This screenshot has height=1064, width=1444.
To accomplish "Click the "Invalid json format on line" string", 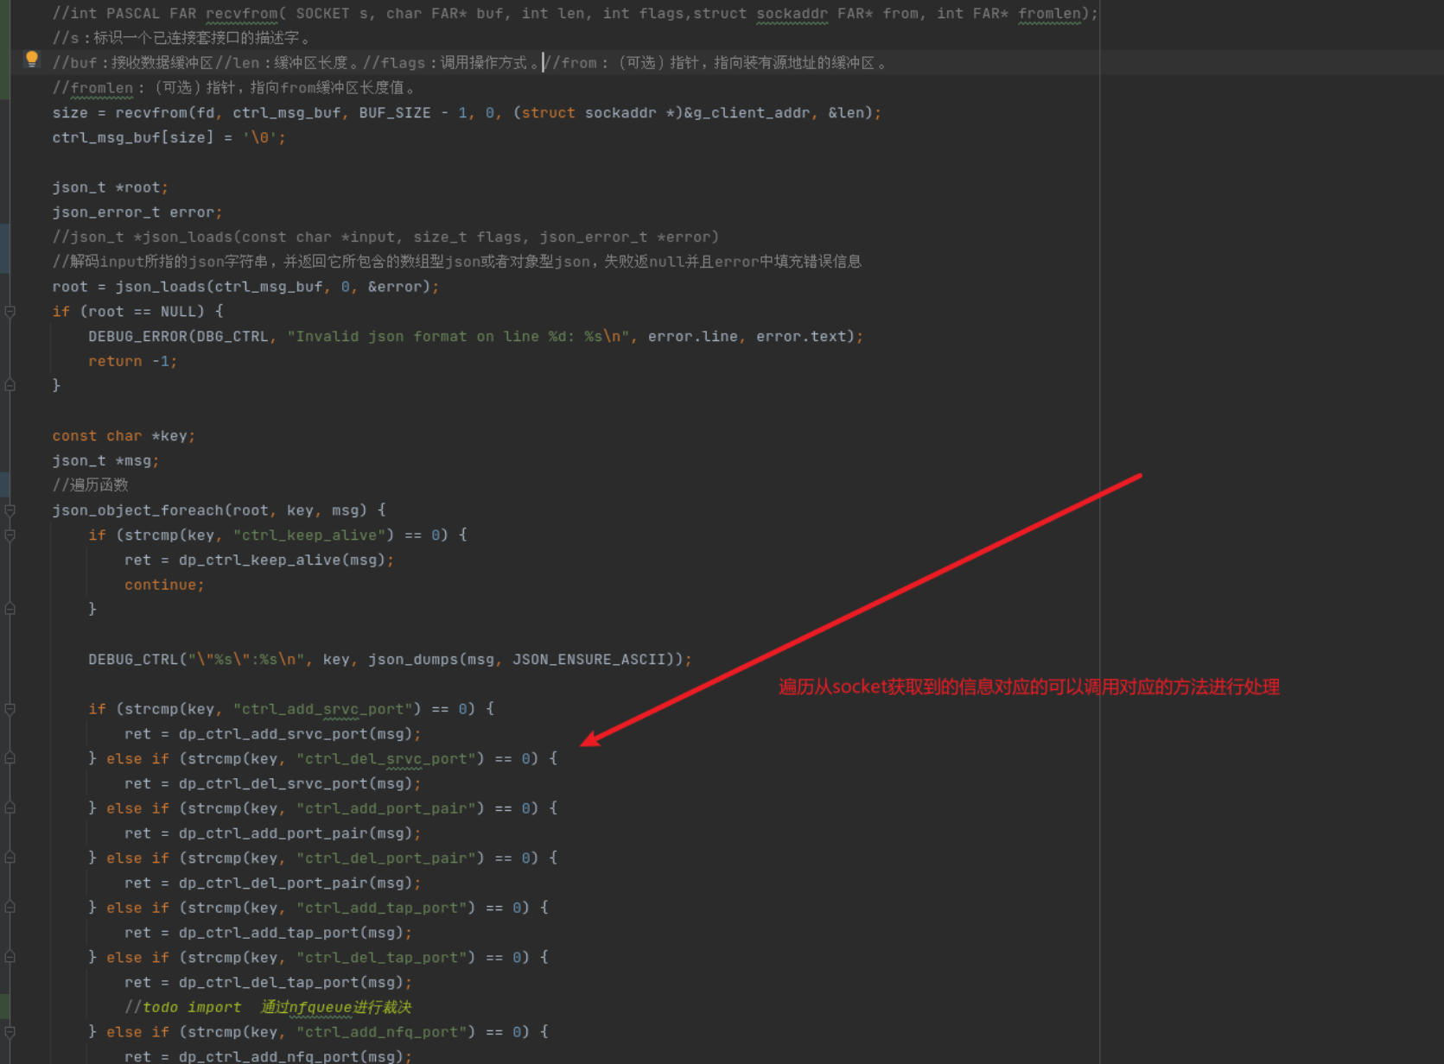I will click(x=459, y=337).
